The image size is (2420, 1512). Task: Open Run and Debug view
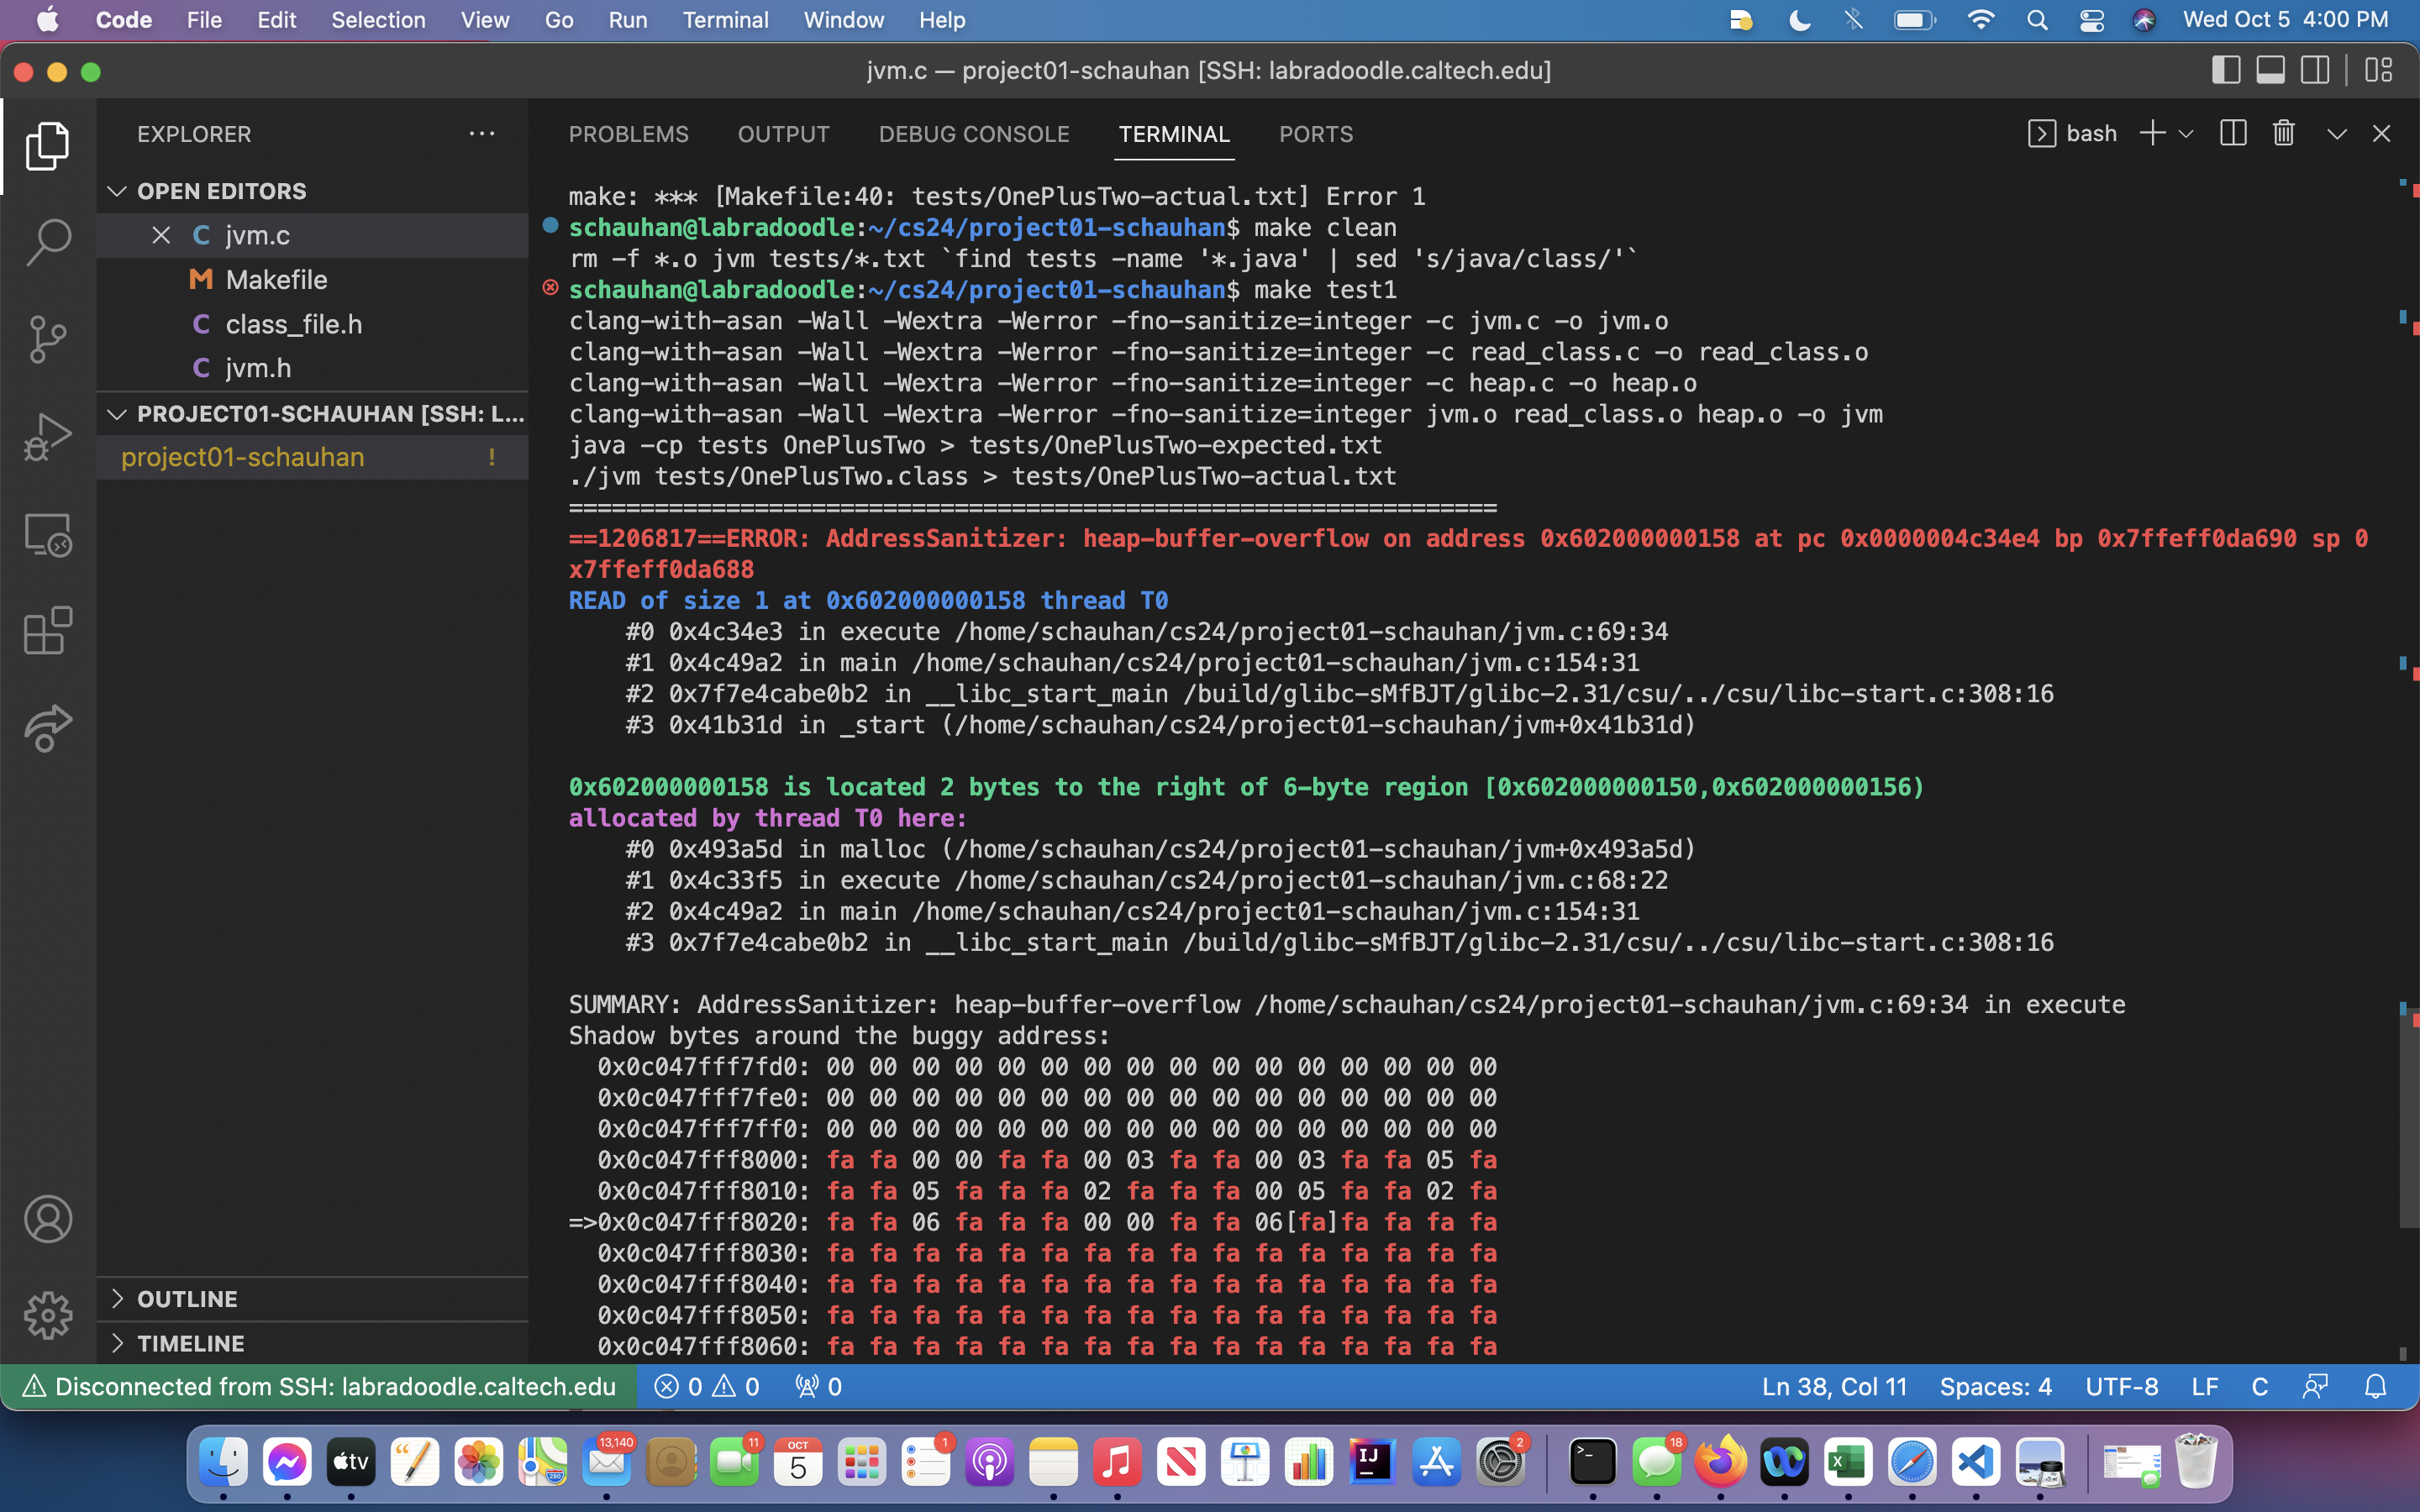tap(48, 437)
